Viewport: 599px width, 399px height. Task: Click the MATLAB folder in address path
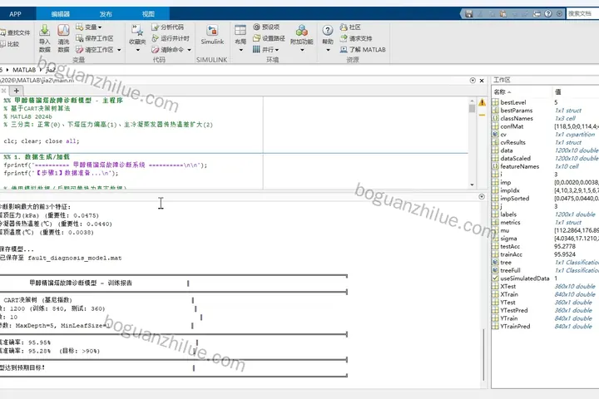tap(24, 70)
